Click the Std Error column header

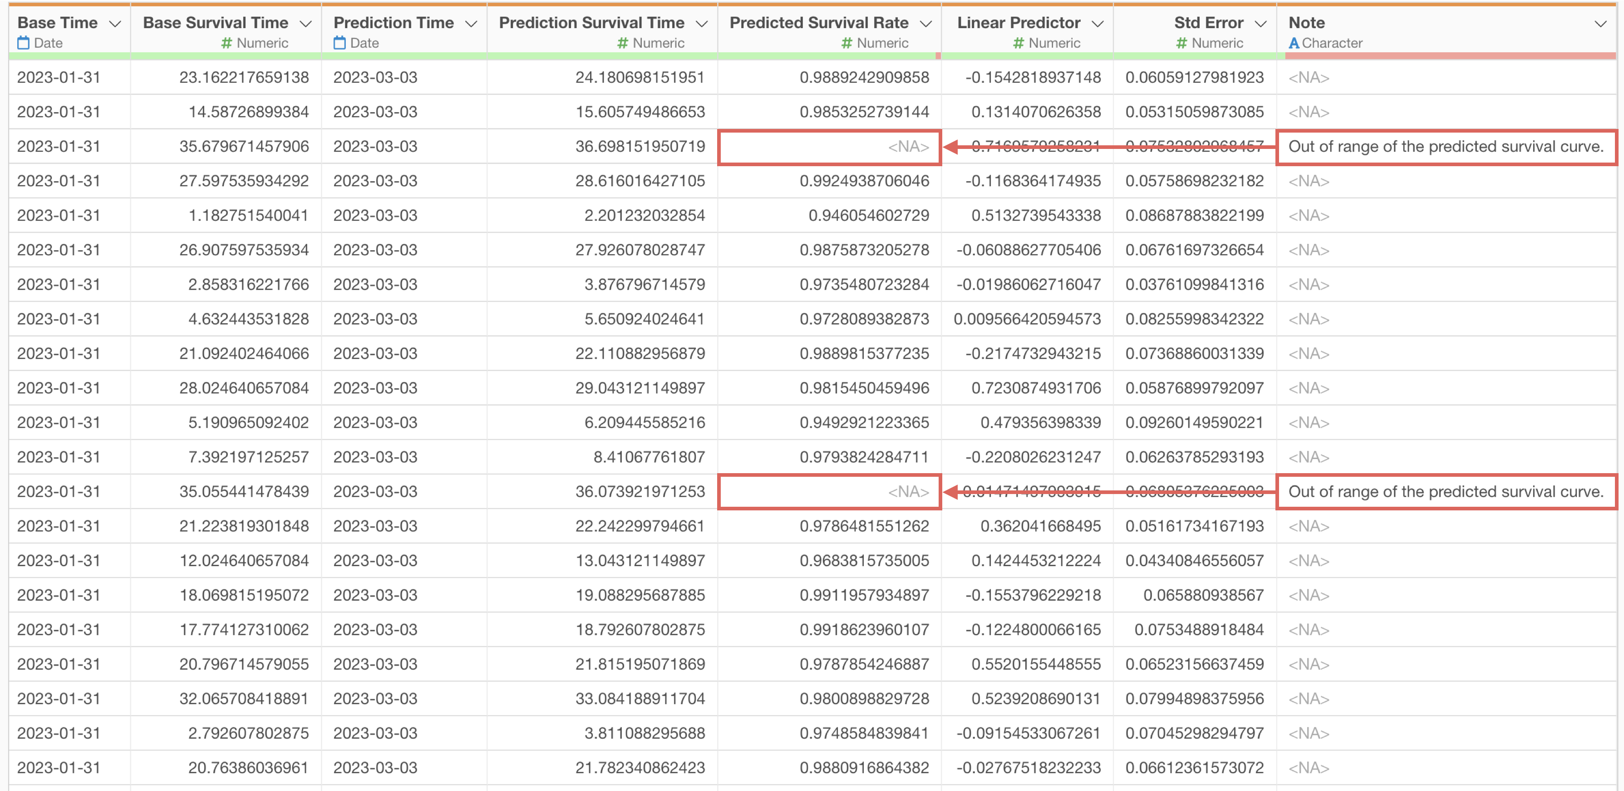coord(1208,23)
